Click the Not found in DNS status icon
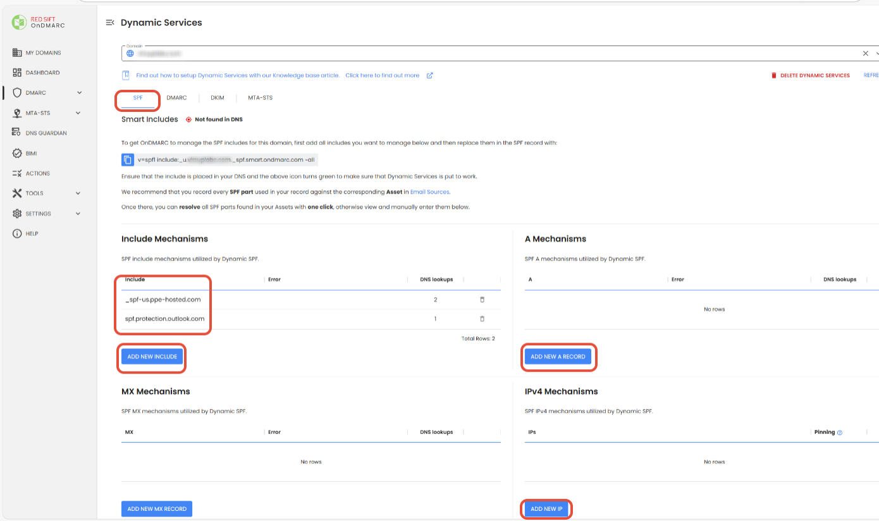The image size is (879, 521). point(188,120)
